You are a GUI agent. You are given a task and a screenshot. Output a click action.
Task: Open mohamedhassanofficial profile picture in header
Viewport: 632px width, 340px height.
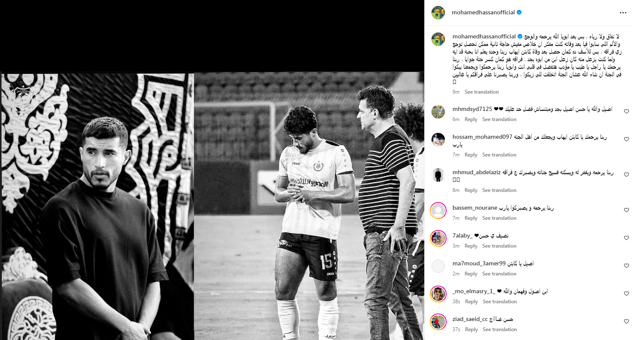pos(438,13)
